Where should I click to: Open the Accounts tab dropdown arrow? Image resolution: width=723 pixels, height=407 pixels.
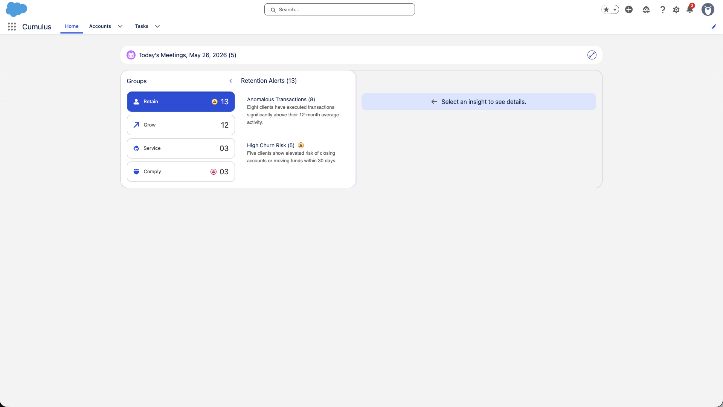click(120, 26)
